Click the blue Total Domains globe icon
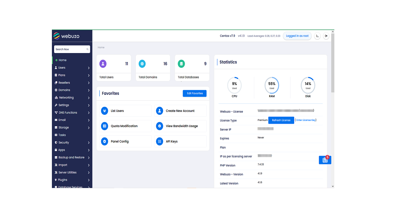 coord(142,64)
